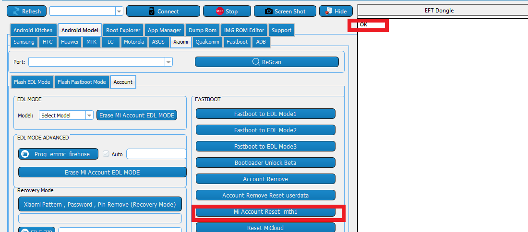Click the camera icon for Screen Shot
The width and height of the screenshot is (528, 232).
coord(268,12)
